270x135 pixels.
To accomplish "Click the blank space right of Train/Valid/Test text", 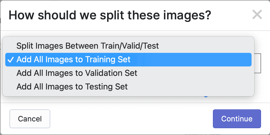I will click(205, 46).
